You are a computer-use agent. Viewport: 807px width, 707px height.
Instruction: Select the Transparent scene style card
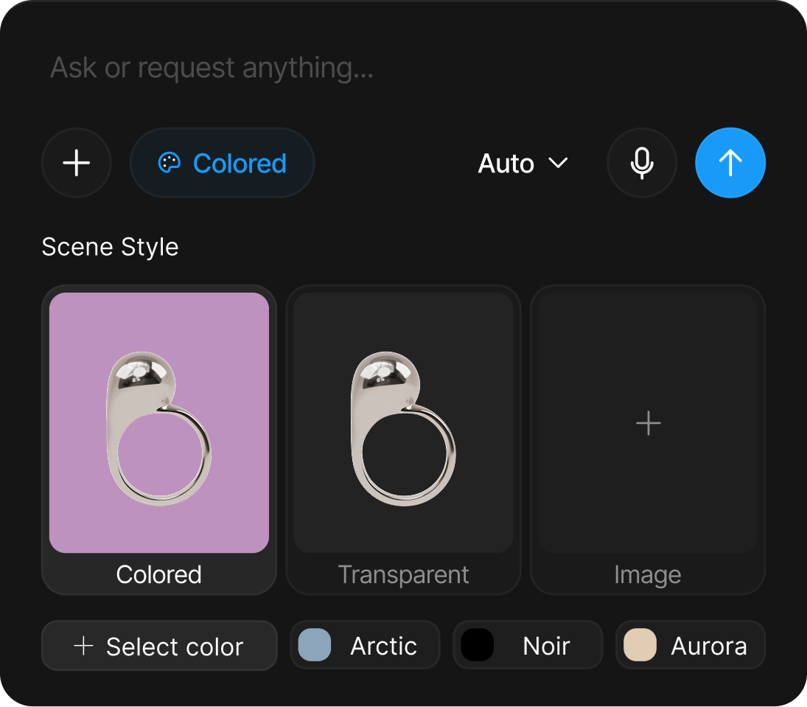coord(404,439)
